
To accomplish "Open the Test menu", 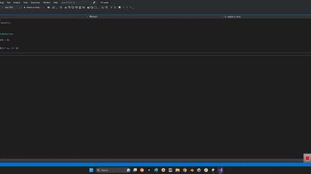I will 9,2.
